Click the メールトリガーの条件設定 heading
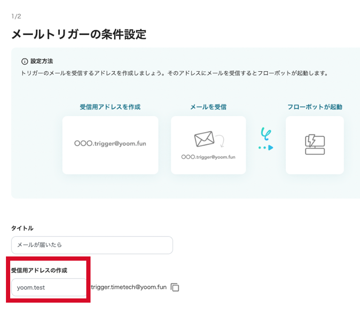The image size is (360, 309). click(79, 35)
